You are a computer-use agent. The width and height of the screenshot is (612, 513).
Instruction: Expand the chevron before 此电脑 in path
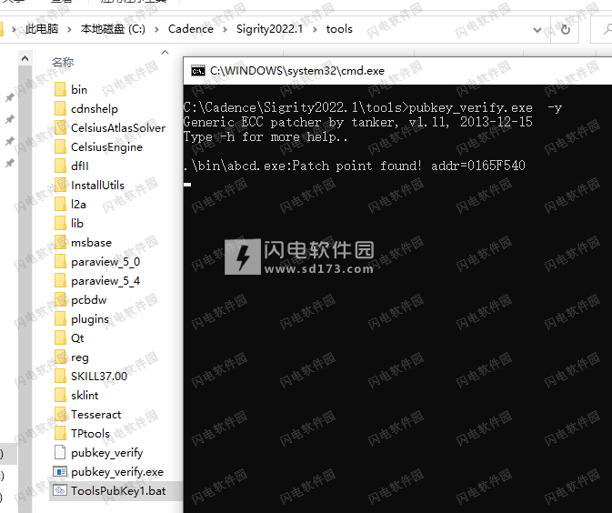click(14, 29)
